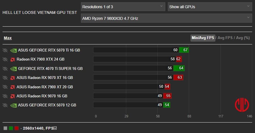
Task: Click the green 64 average FPS bar
Action: point(179,68)
